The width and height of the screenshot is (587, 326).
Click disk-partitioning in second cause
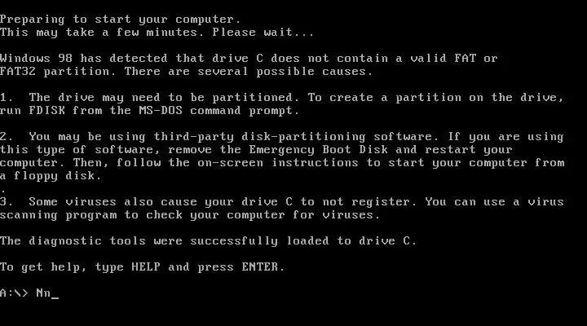pos(303,137)
